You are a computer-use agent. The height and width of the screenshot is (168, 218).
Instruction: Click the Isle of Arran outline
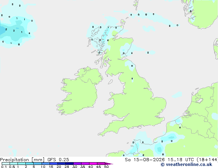coord(105,64)
